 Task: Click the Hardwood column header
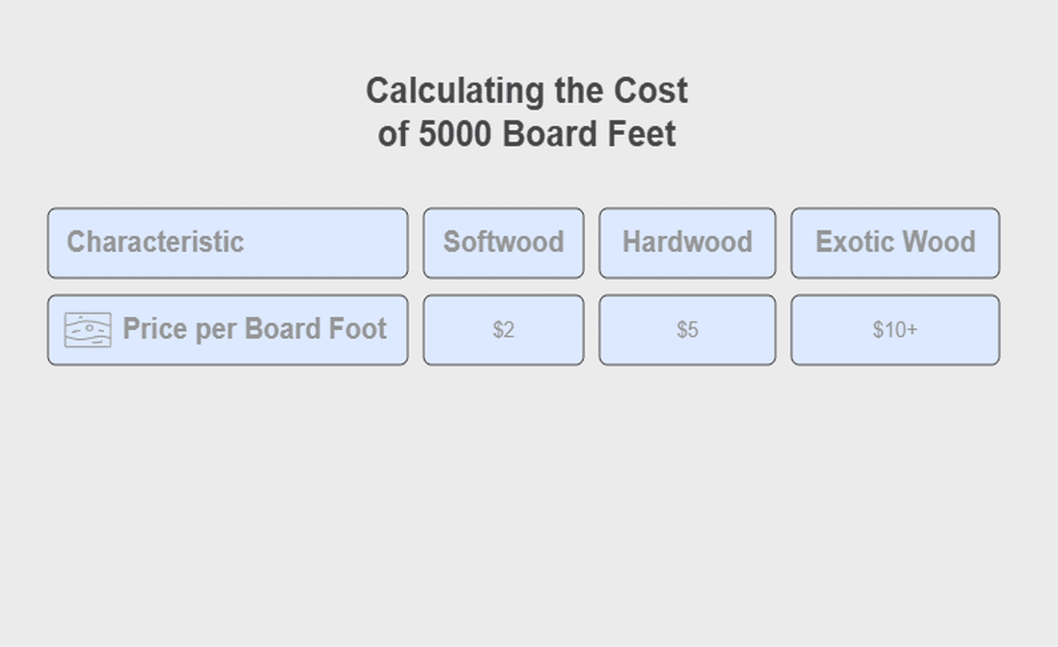pos(687,243)
